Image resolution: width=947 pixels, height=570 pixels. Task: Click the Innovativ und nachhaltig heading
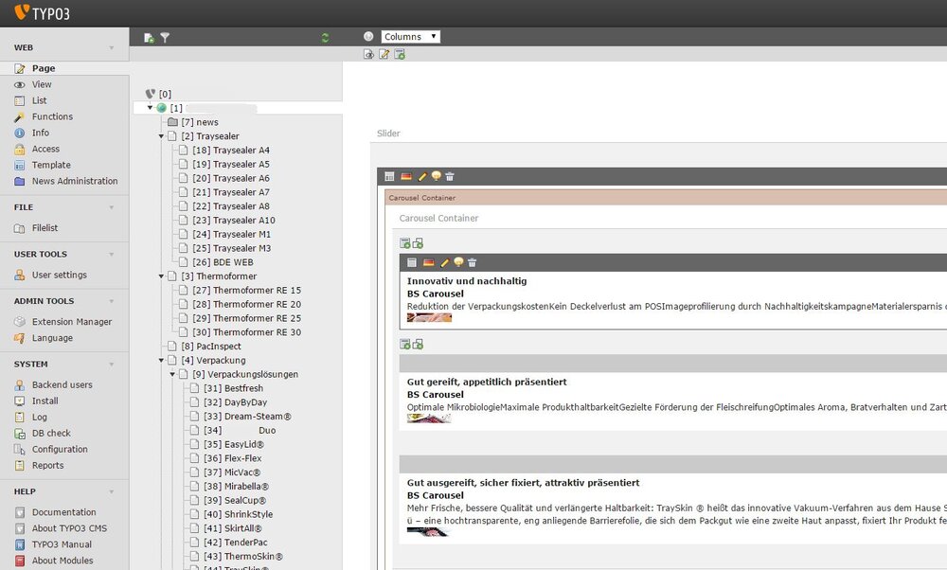[x=467, y=281]
